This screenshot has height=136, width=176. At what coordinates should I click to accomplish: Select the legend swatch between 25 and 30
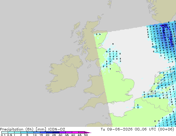click(x=56, y=132)
